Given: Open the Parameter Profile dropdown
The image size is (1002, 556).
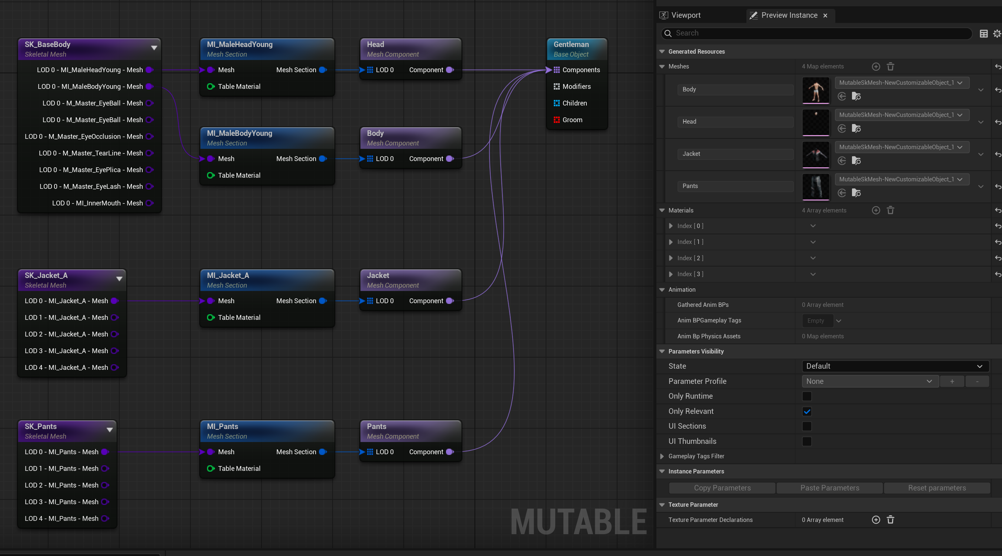Looking at the screenshot, I should (x=870, y=381).
